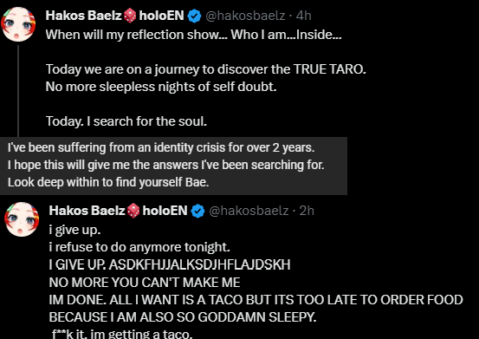Click the 'ALL I WANT IS A TACO' line
The image size is (479, 339).
[256, 300]
